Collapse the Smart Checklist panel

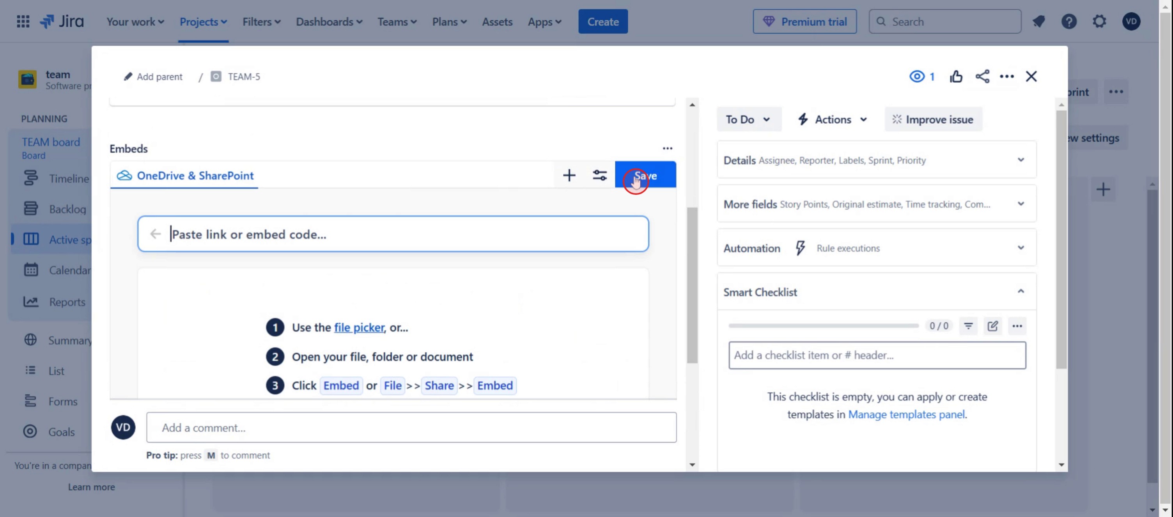coord(1021,291)
